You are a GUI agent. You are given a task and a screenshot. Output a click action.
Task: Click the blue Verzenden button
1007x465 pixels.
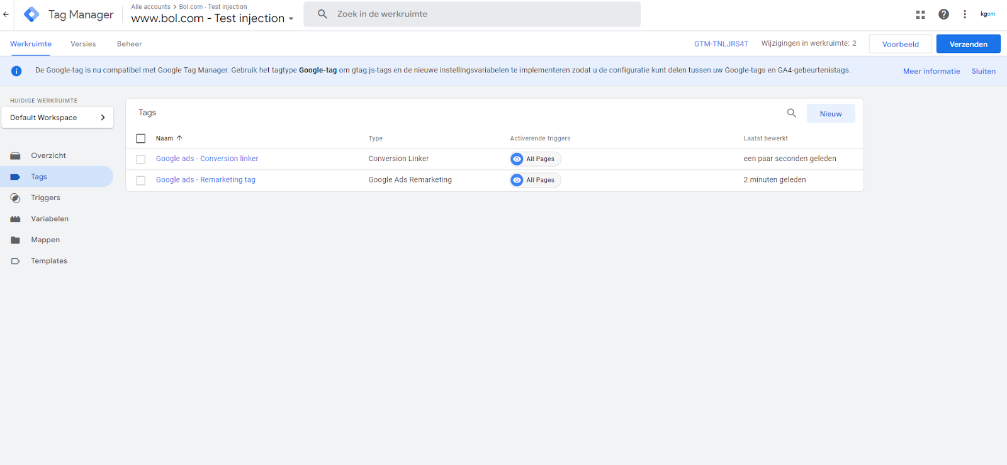coord(968,44)
